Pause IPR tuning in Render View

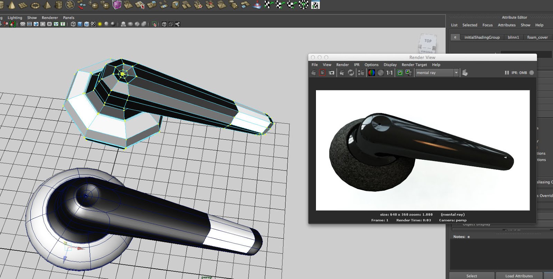pyautogui.click(x=507, y=73)
